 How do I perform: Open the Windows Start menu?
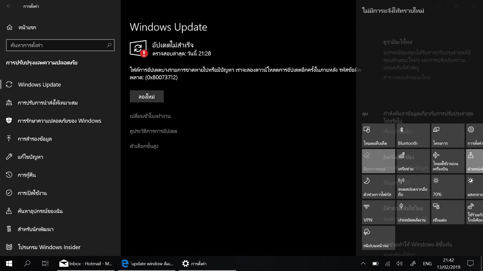coord(9,263)
